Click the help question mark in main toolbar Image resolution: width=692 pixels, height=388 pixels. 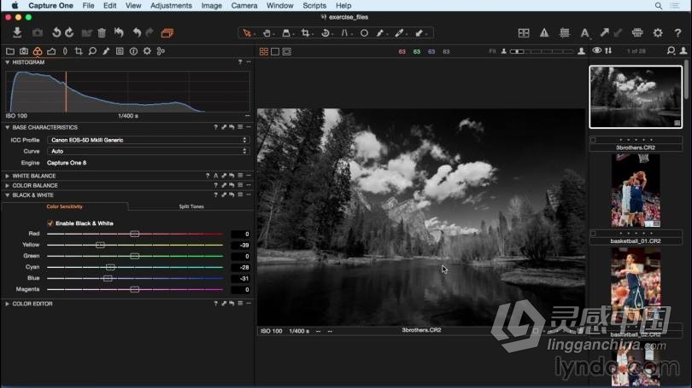[x=677, y=33]
